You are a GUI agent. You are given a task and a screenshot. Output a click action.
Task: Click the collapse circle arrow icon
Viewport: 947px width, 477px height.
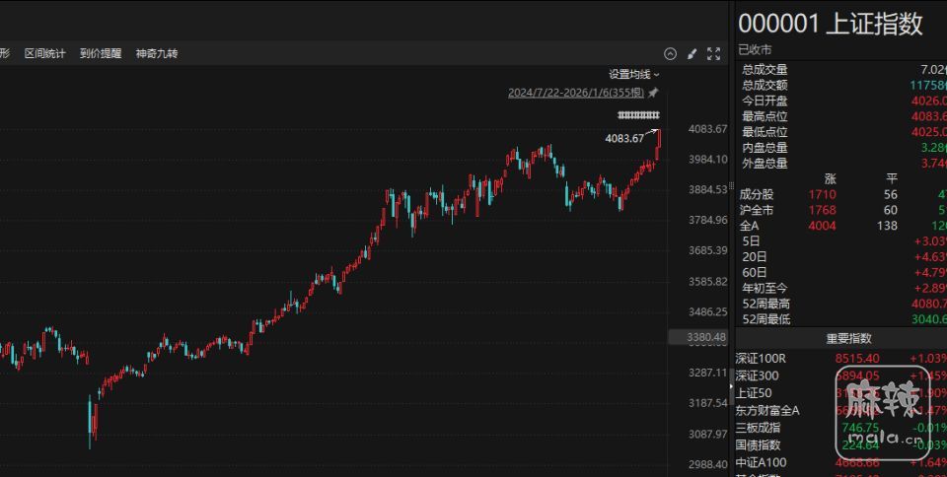click(671, 54)
